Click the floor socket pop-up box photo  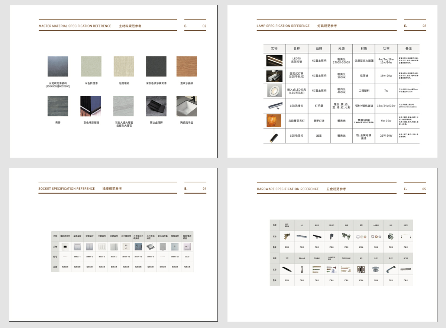(151, 247)
